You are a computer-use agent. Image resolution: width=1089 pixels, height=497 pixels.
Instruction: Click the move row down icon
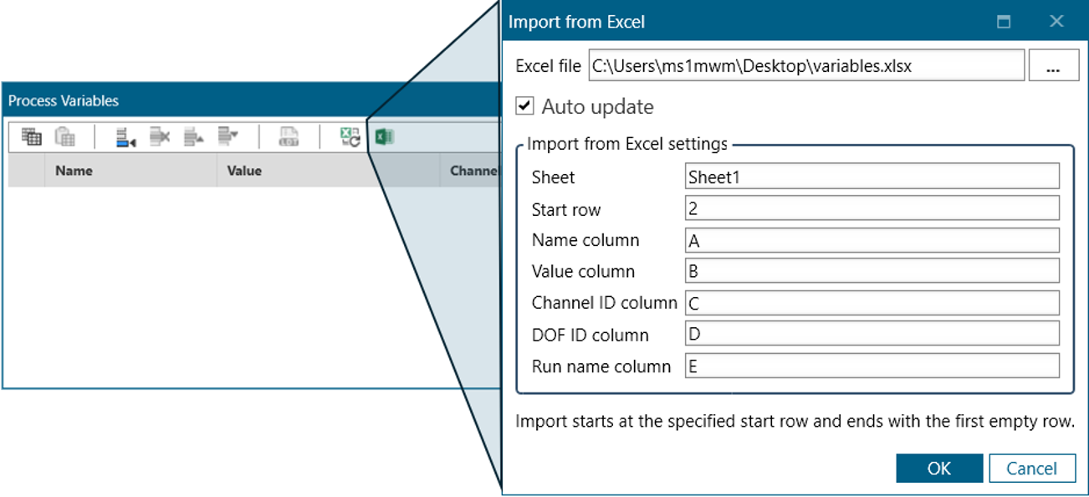[228, 136]
